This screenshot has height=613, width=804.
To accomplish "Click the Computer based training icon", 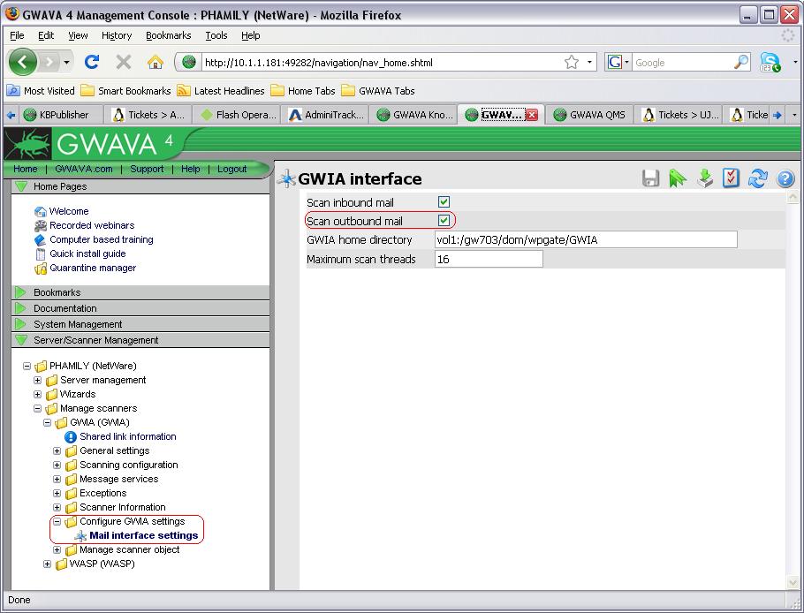I will [40, 239].
